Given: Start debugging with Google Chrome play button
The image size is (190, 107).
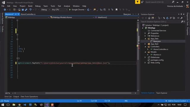Looking at the screenshot, I should point(70,10).
